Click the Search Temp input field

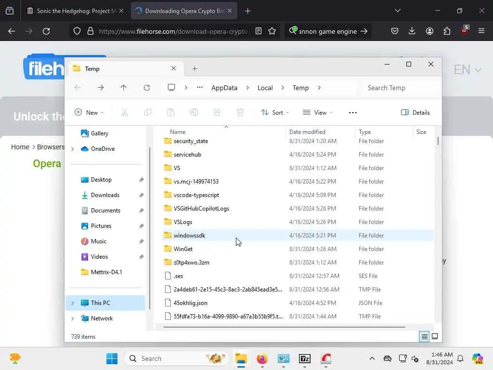[x=399, y=88]
